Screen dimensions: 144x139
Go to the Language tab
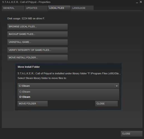pos(82,8)
